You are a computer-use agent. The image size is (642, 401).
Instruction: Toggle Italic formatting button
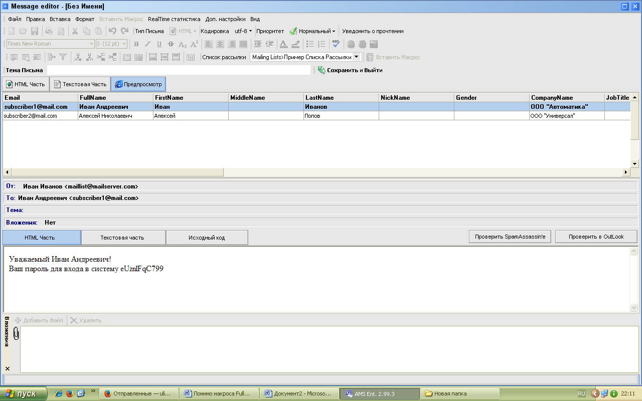147,44
